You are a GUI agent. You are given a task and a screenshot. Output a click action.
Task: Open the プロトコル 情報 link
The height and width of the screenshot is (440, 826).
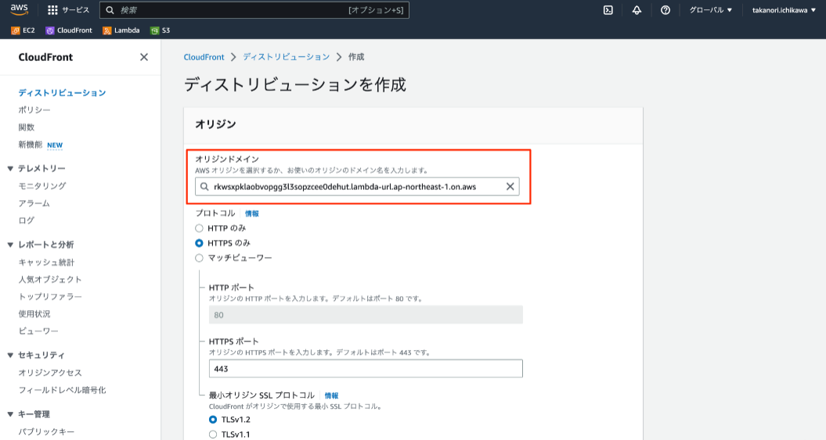[252, 213]
